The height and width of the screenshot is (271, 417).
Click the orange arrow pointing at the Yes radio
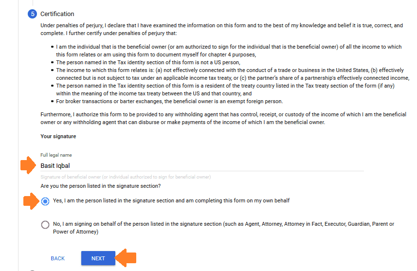32,200
